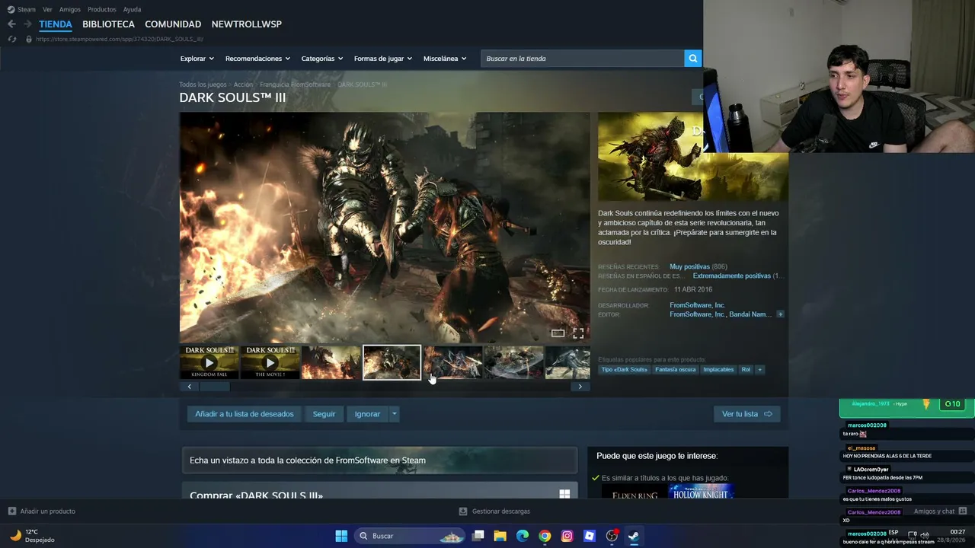Image resolution: width=975 pixels, height=548 pixels.
Task: Open Instagram from the taskbar
Action: [x=567, y=536]
